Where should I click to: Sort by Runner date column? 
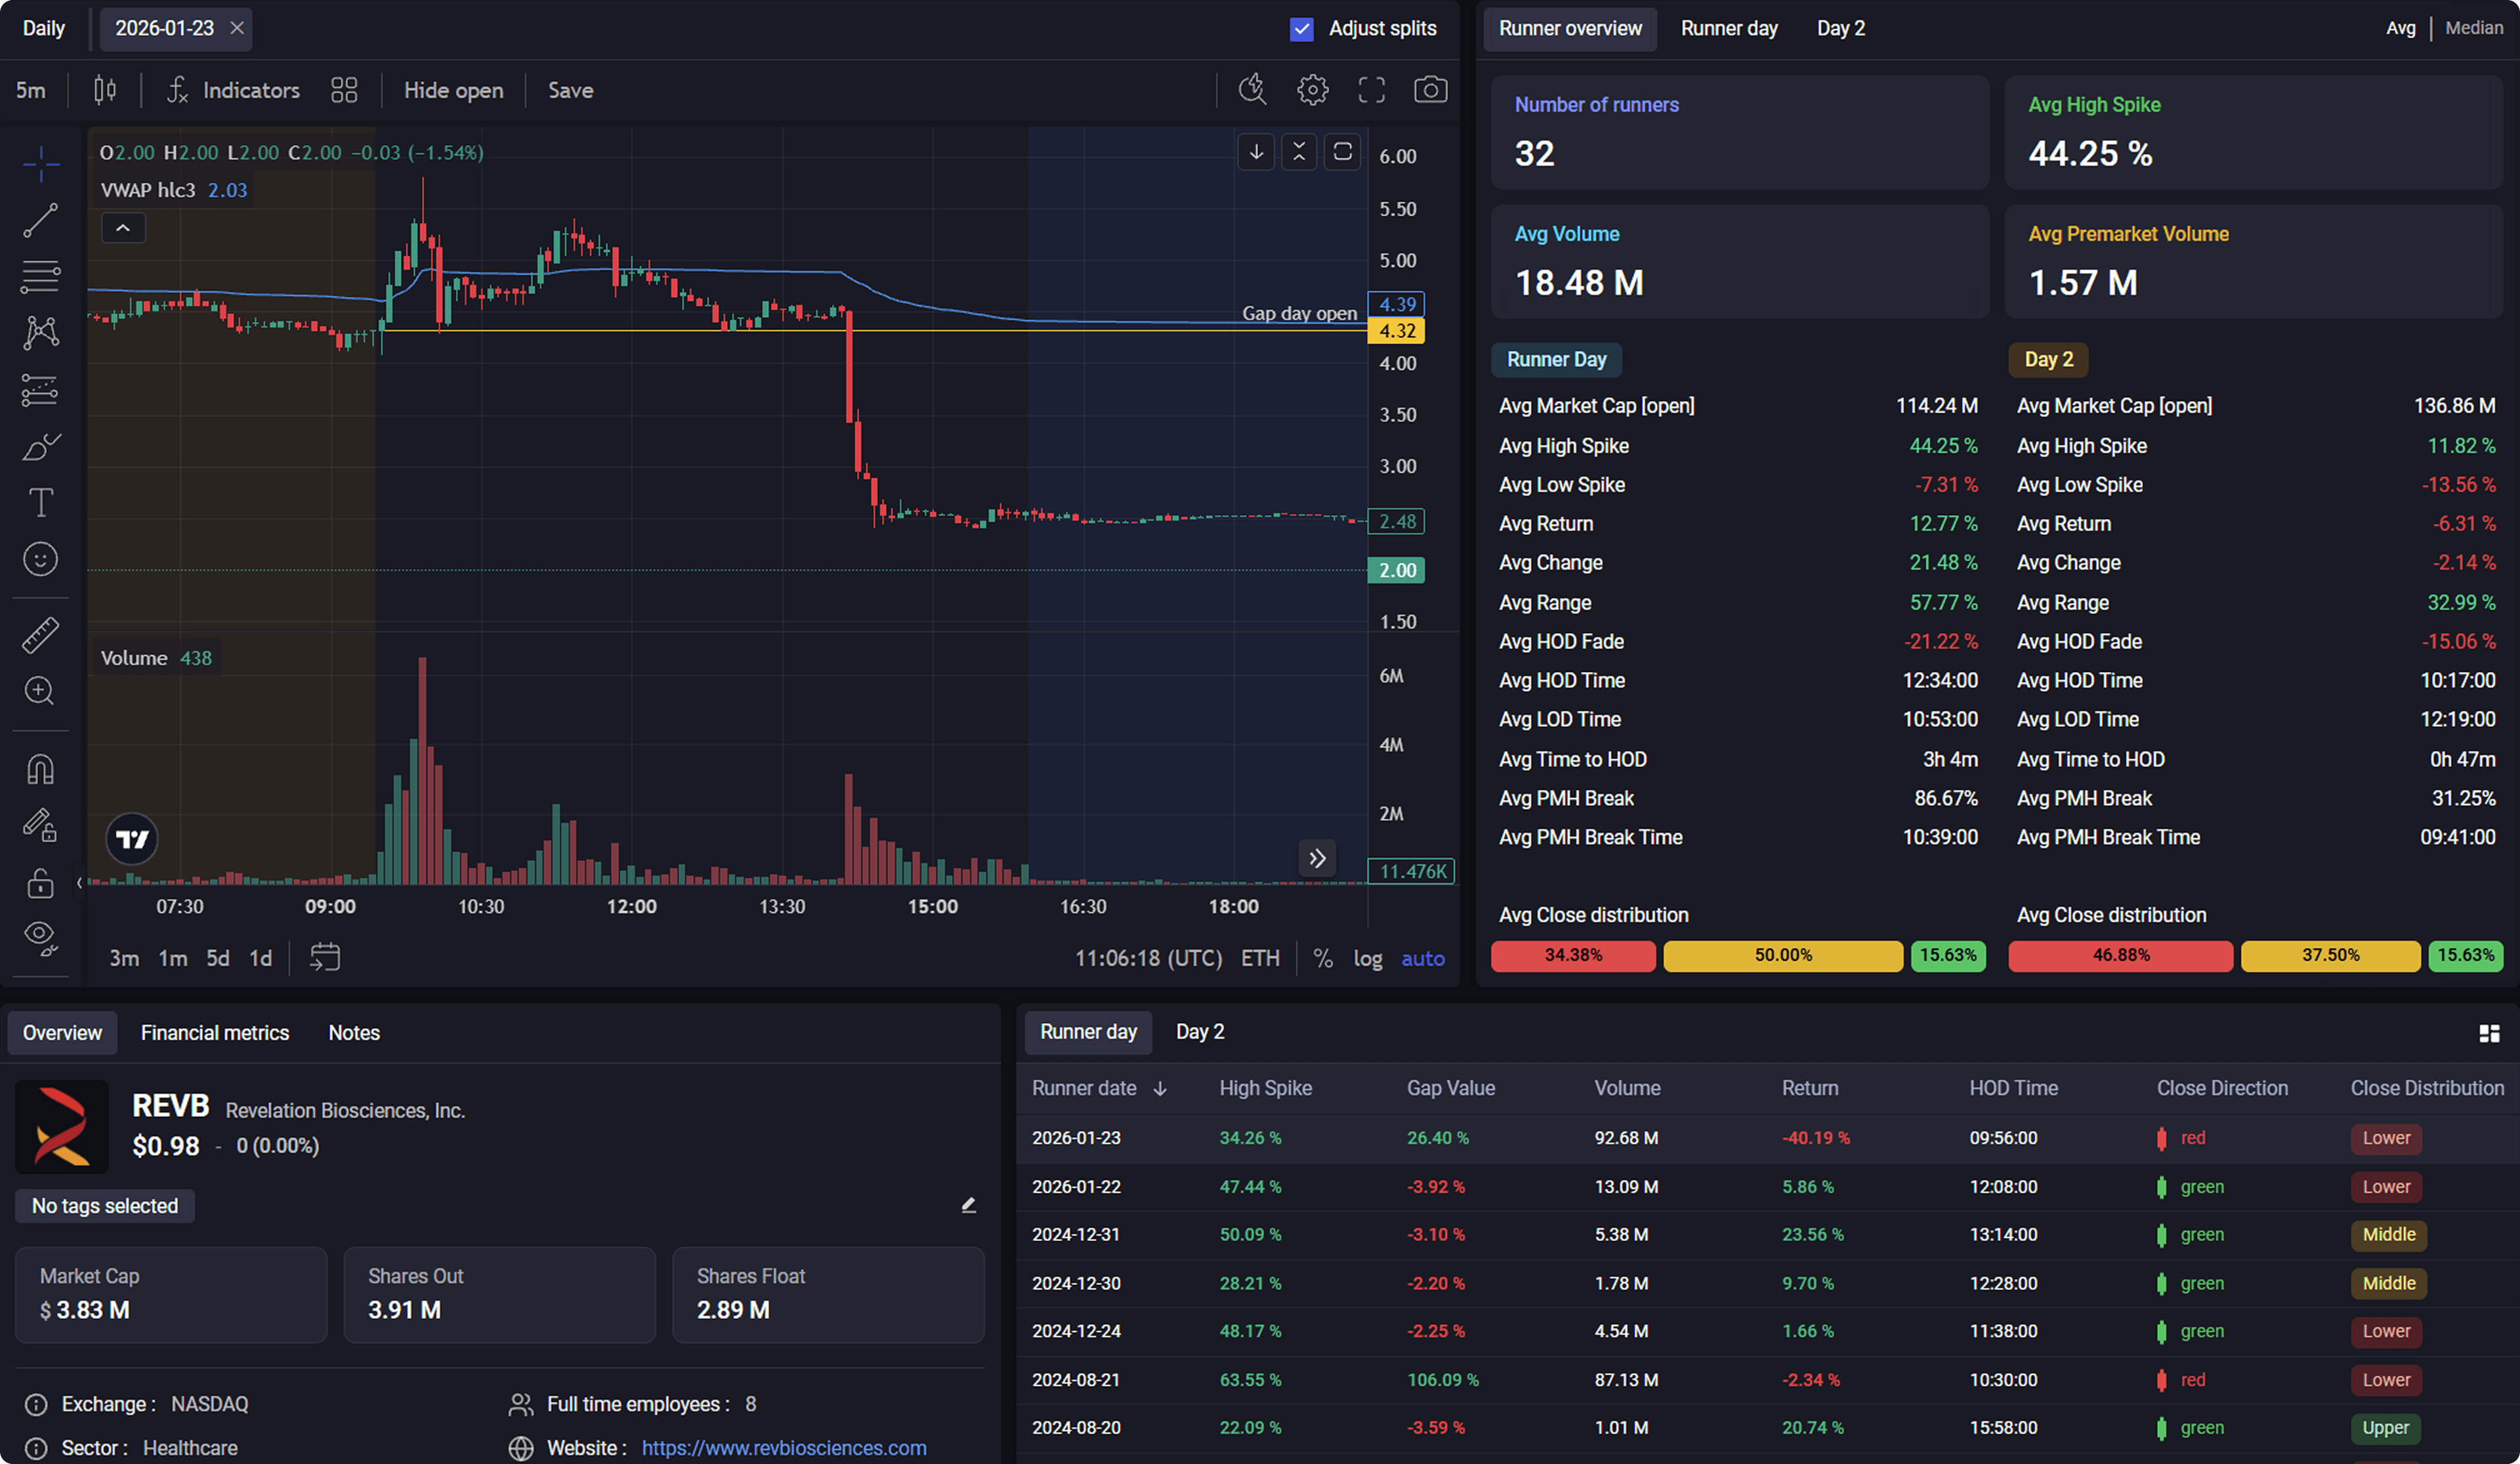(x=1099, y=1088)
